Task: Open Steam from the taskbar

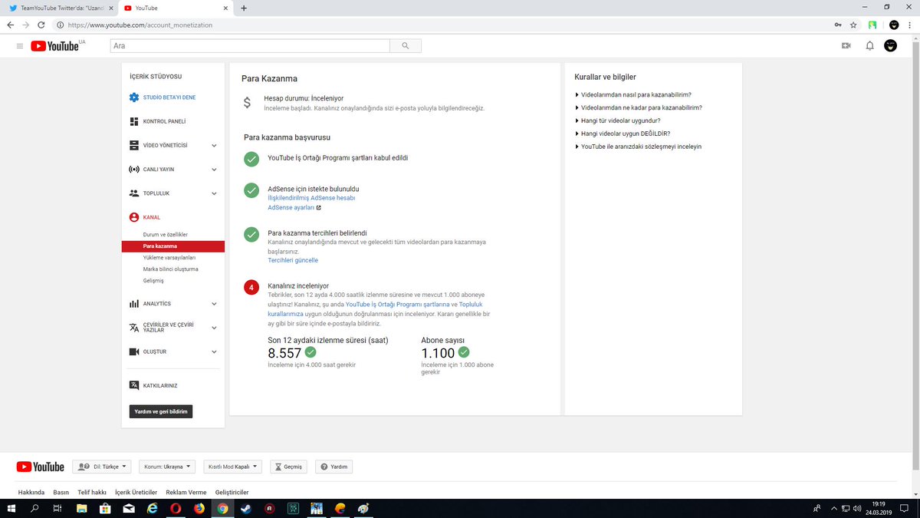Action: coord(246,508)
